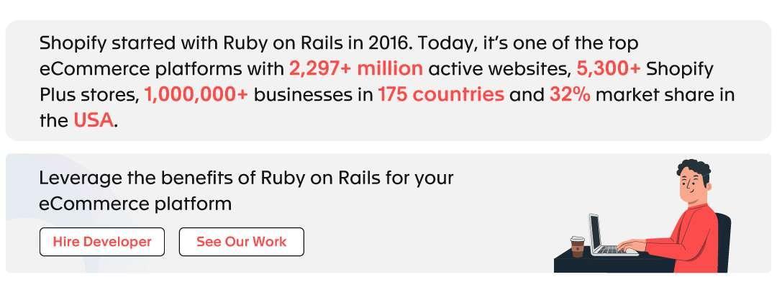Click the red '1,000,000+' figure
This screenshot has width=777, height=295.
pyautogui.click(x=196, y=95)
